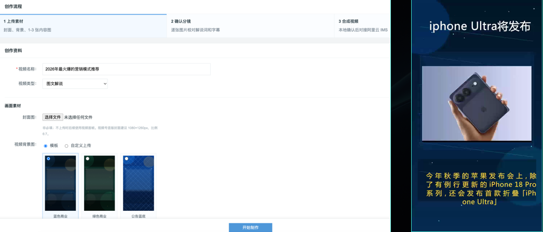Image resolution: width=543 pixels, height=232 pixels.
Task: Click the 画面素材 section label
Action: pos(13,105)
